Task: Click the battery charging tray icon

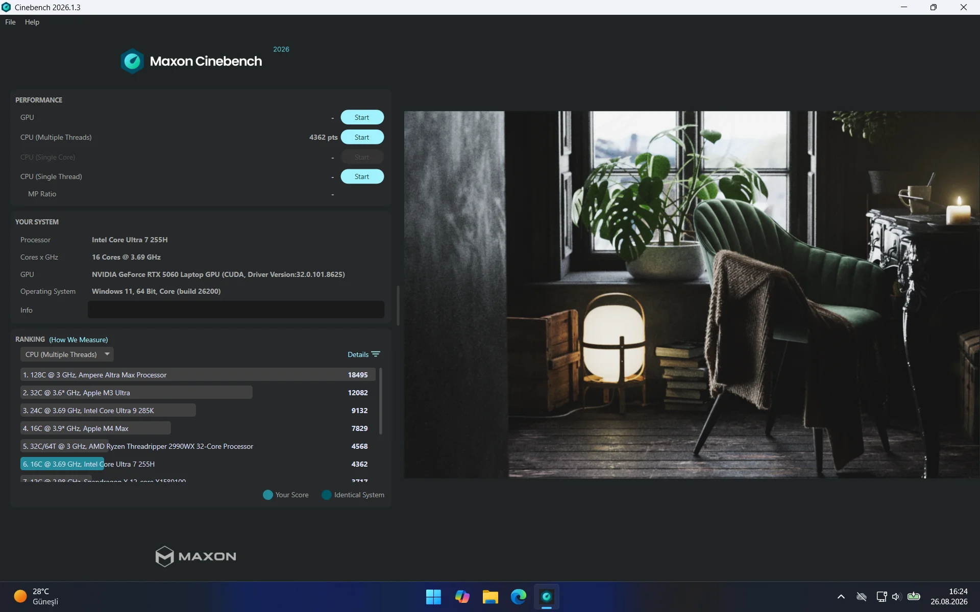Action: click(914, 597)
